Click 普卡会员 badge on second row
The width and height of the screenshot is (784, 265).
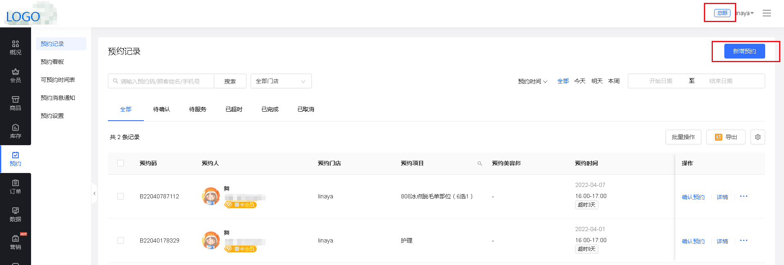(x=240, y=249)
